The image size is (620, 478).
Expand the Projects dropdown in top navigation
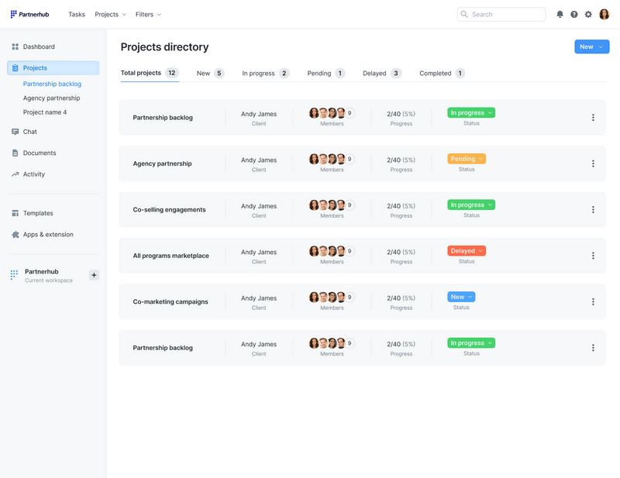110,15
